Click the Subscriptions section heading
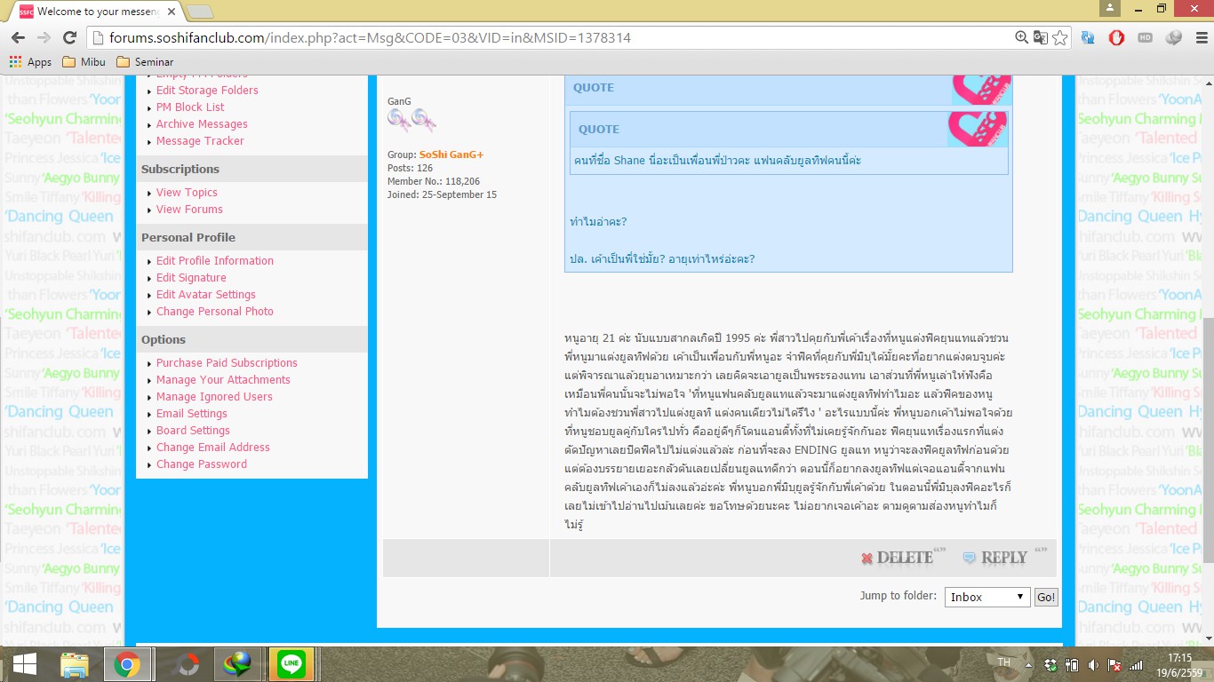The image size is (1214, 682). coord(180,170)
